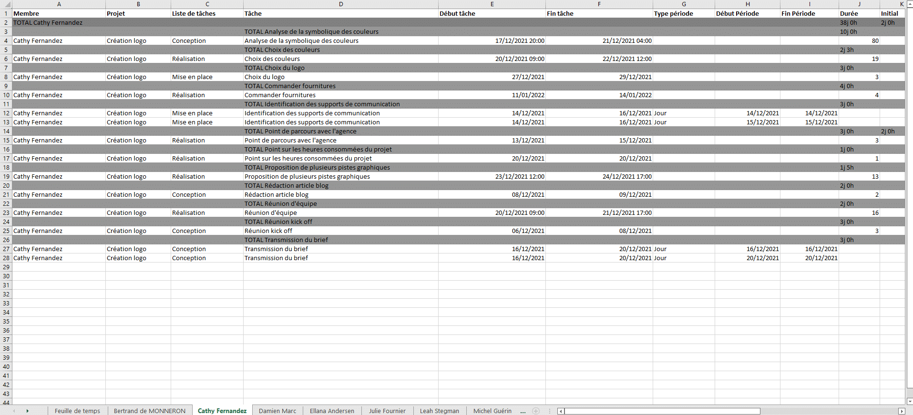Open the Ellana Andersen sheet tab
The image size is (913, 415).
click(332, 411)
